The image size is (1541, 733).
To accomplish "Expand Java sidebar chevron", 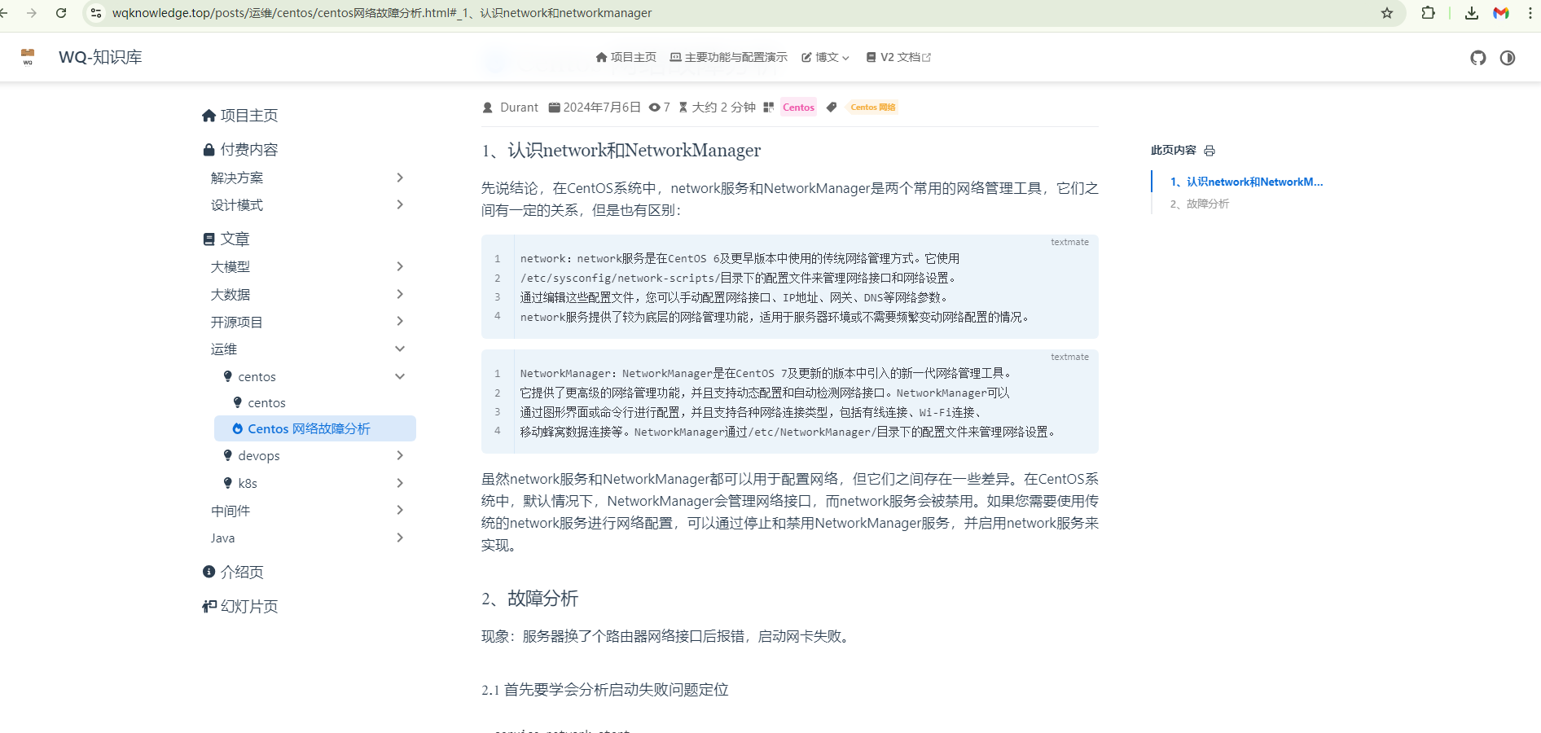I will (400, 538).
